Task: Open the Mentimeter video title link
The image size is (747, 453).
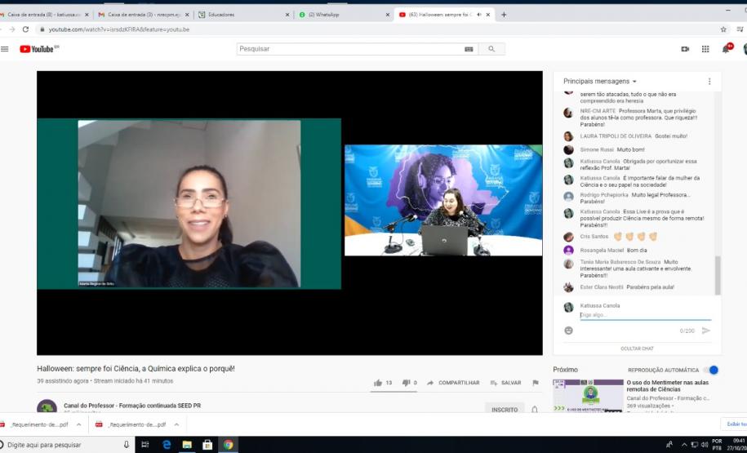Action: (x=668, y=386)
